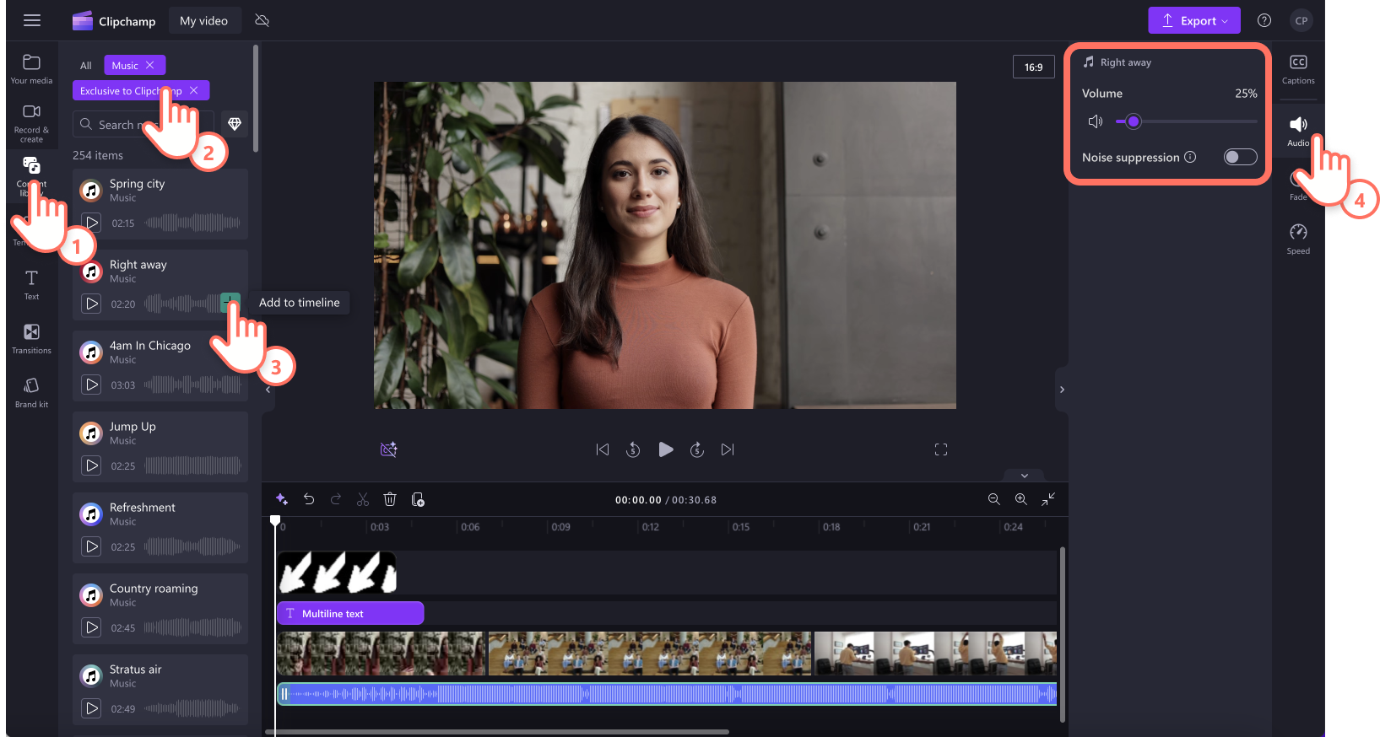Select the 4am In Chicago title
1380x737 pixels.
[x=150, y=345]
